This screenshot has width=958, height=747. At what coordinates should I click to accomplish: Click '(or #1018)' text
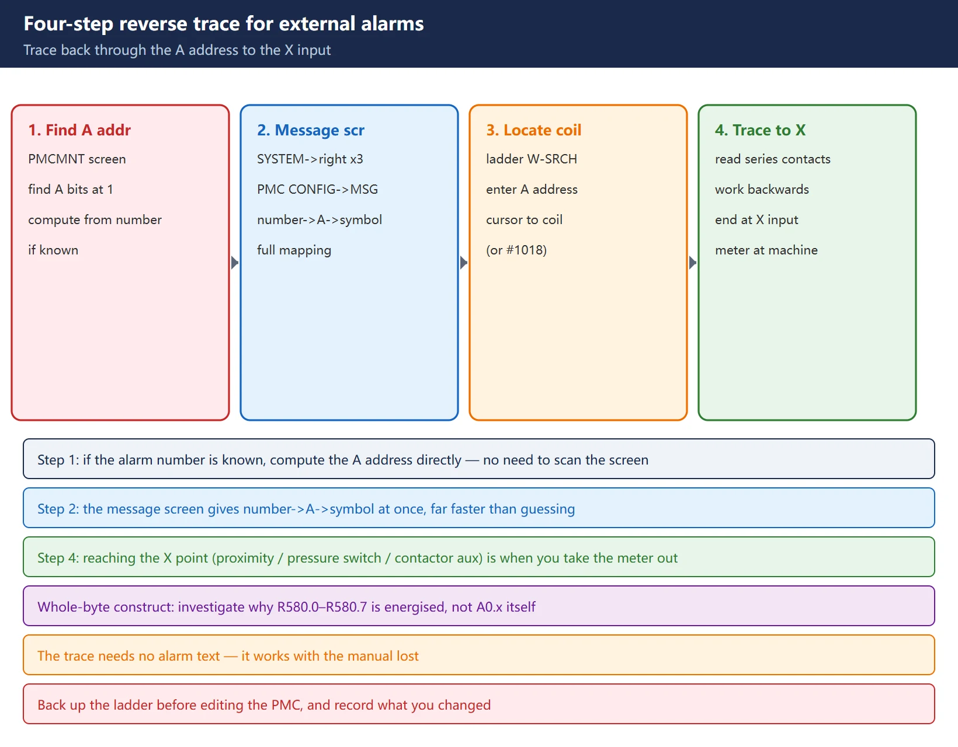tap(516, 250)
